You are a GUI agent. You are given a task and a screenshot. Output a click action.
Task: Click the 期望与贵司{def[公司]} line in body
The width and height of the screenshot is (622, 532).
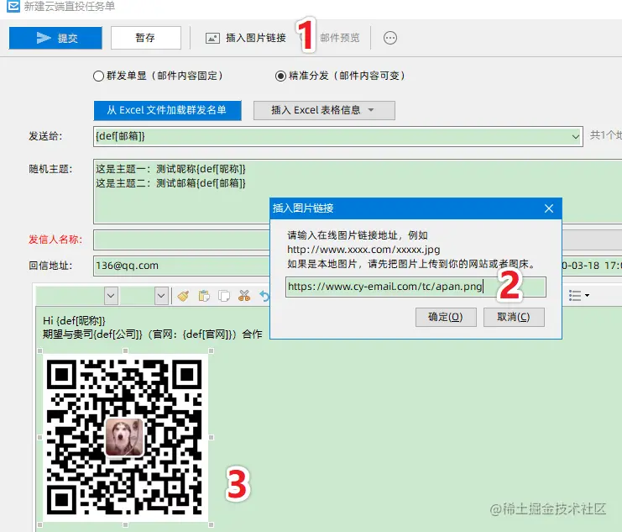[152, 334]
